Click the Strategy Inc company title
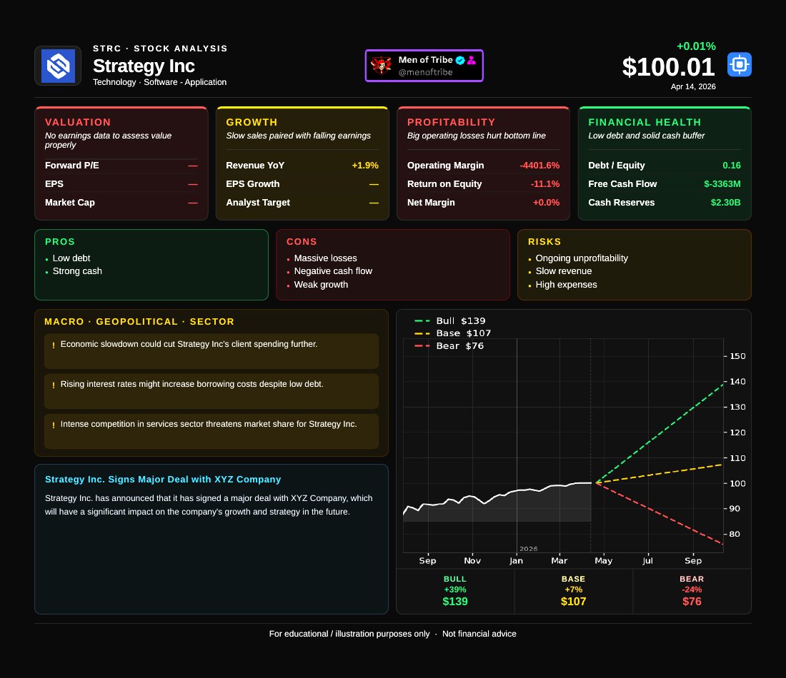 [x=144, y=66]
